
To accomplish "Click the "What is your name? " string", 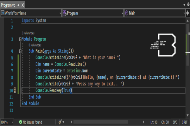I will point(100,58).
